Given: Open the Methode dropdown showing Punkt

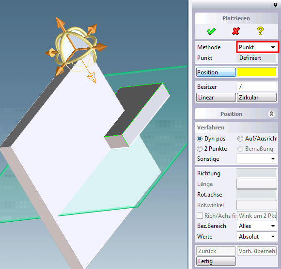Looking at the screenshot, I should [257, 47].
